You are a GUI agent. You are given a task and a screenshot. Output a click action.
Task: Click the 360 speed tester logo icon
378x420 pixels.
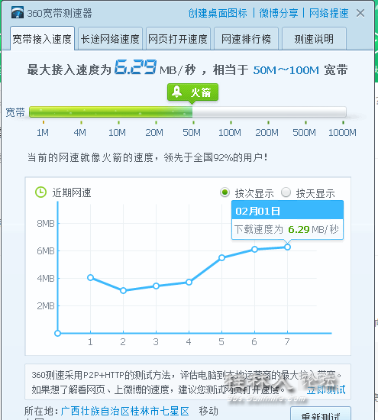point(18,12)
